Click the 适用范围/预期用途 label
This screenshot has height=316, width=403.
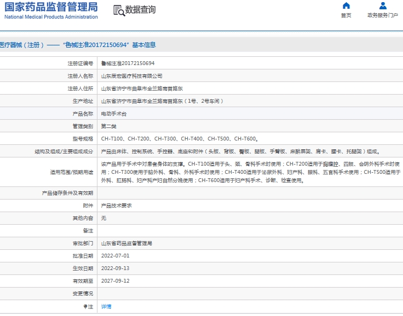click(72, 172)
